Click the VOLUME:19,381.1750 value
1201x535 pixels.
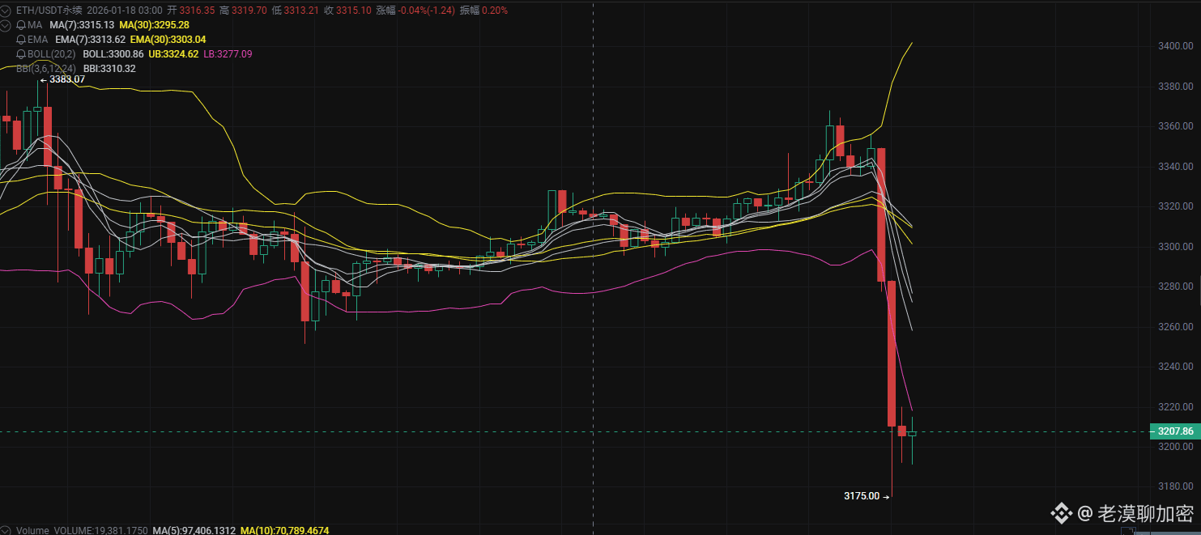(x=101, y=530)
